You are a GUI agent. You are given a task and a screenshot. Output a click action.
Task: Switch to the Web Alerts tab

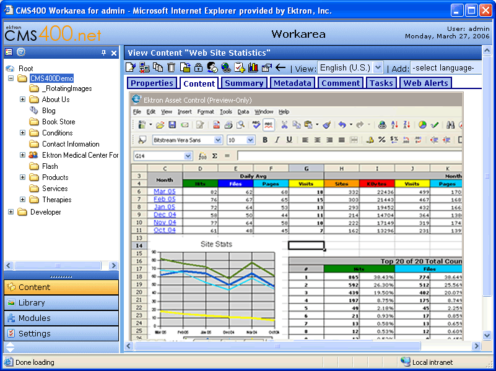pyautogui.click(x=425, y=83)
